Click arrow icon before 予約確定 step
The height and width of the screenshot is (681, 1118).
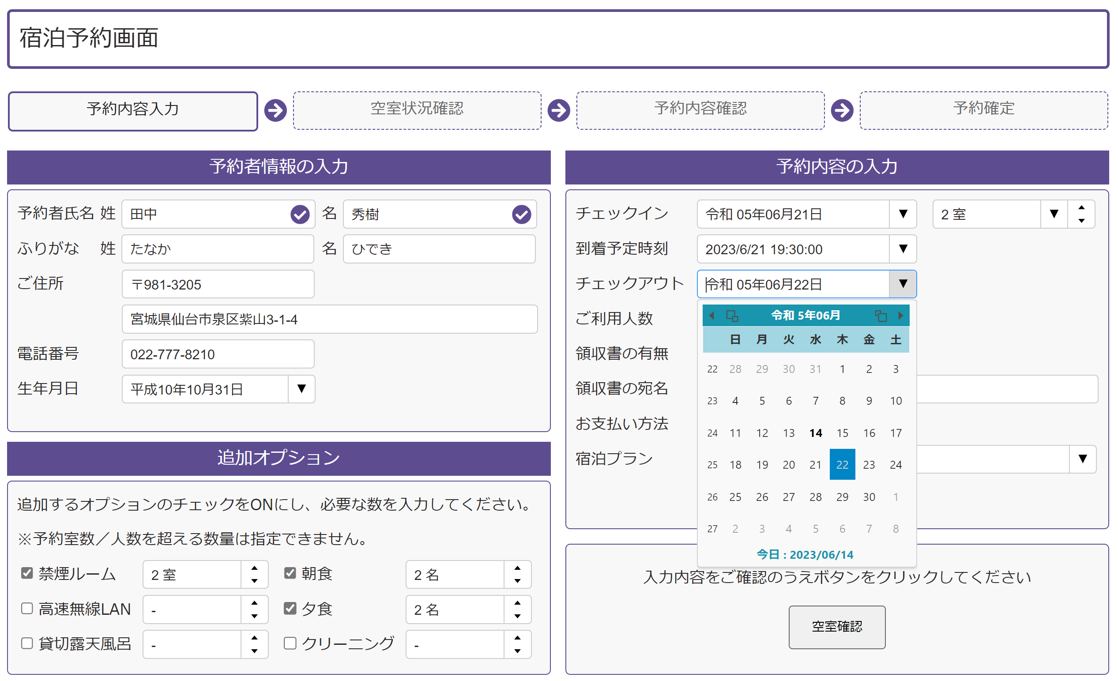[842, 110]
